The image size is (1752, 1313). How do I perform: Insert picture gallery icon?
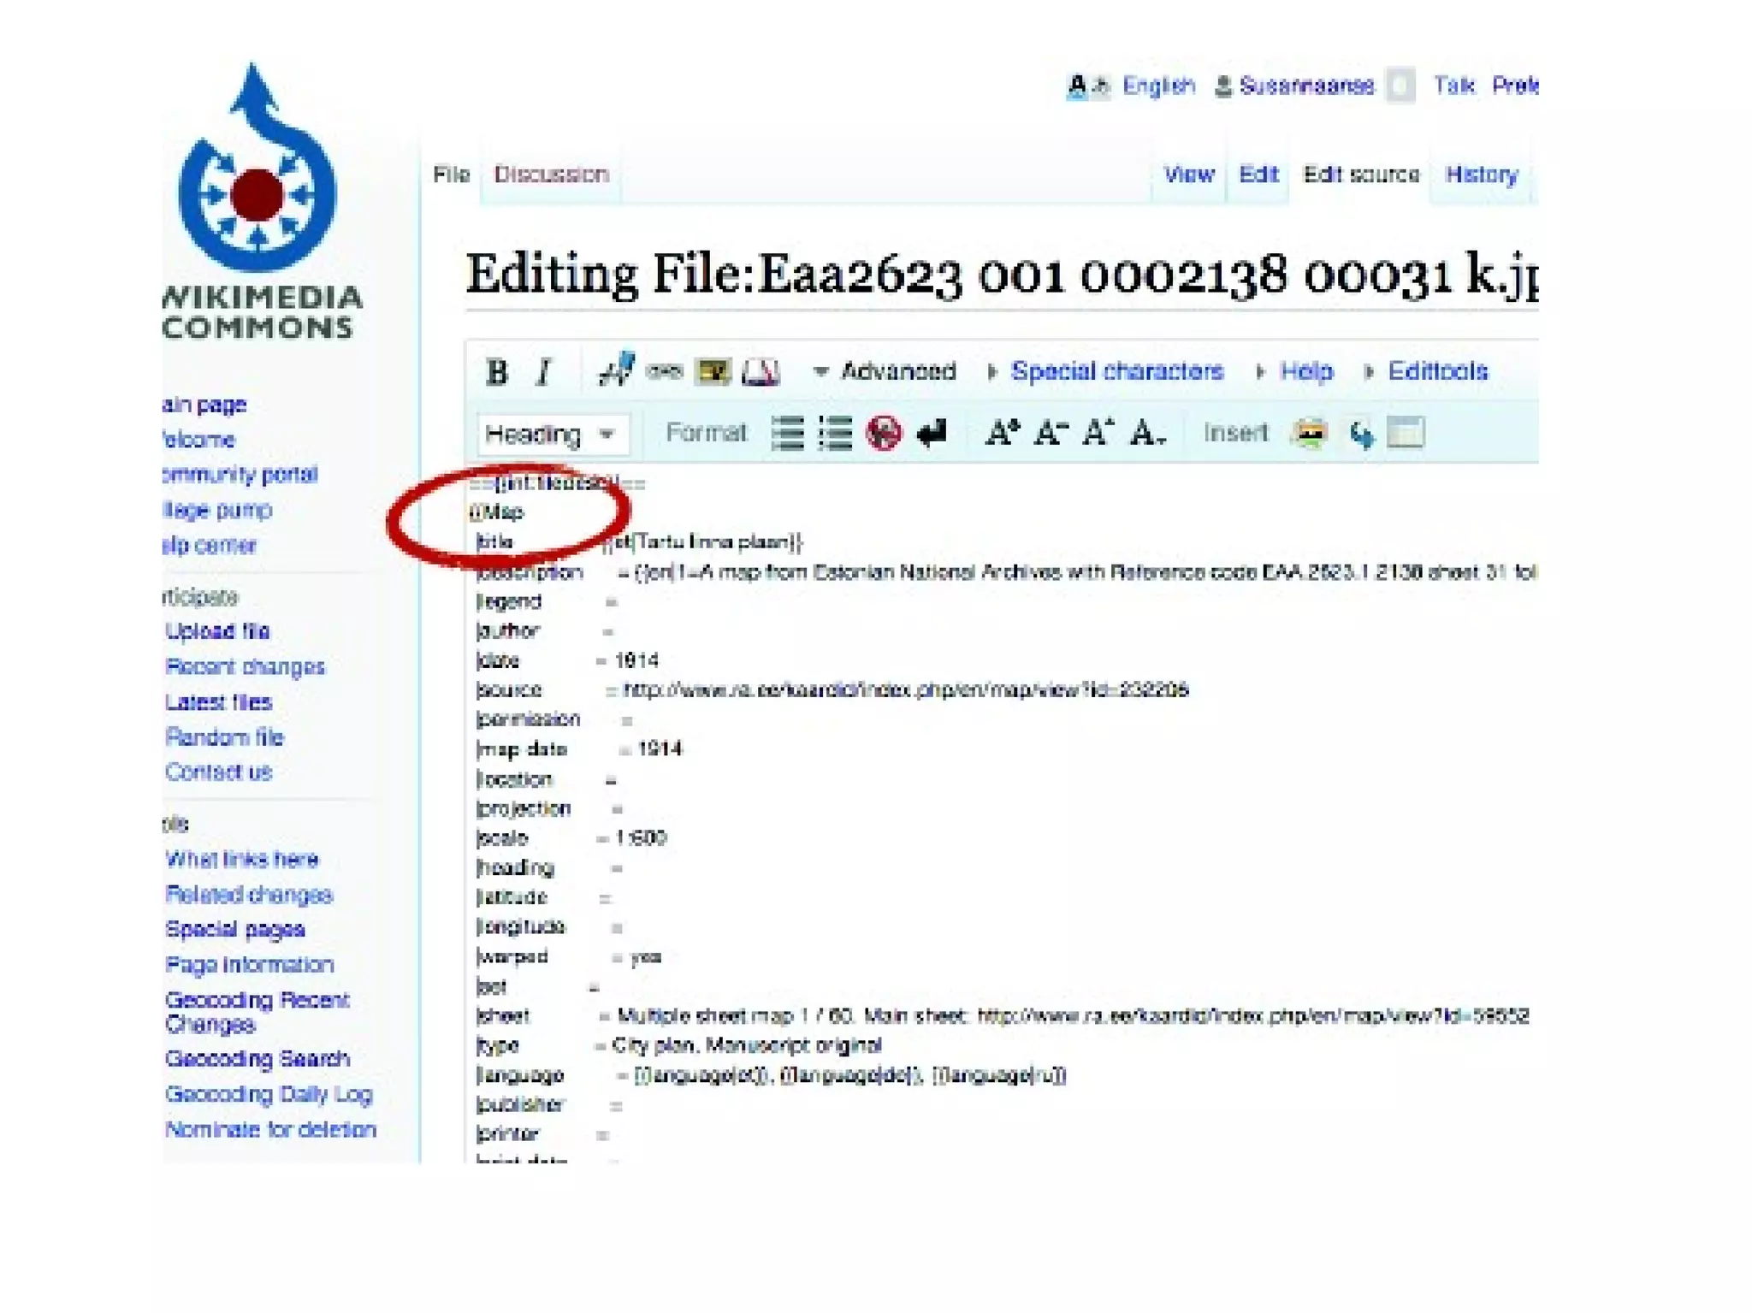click(x=1310, y=433)
